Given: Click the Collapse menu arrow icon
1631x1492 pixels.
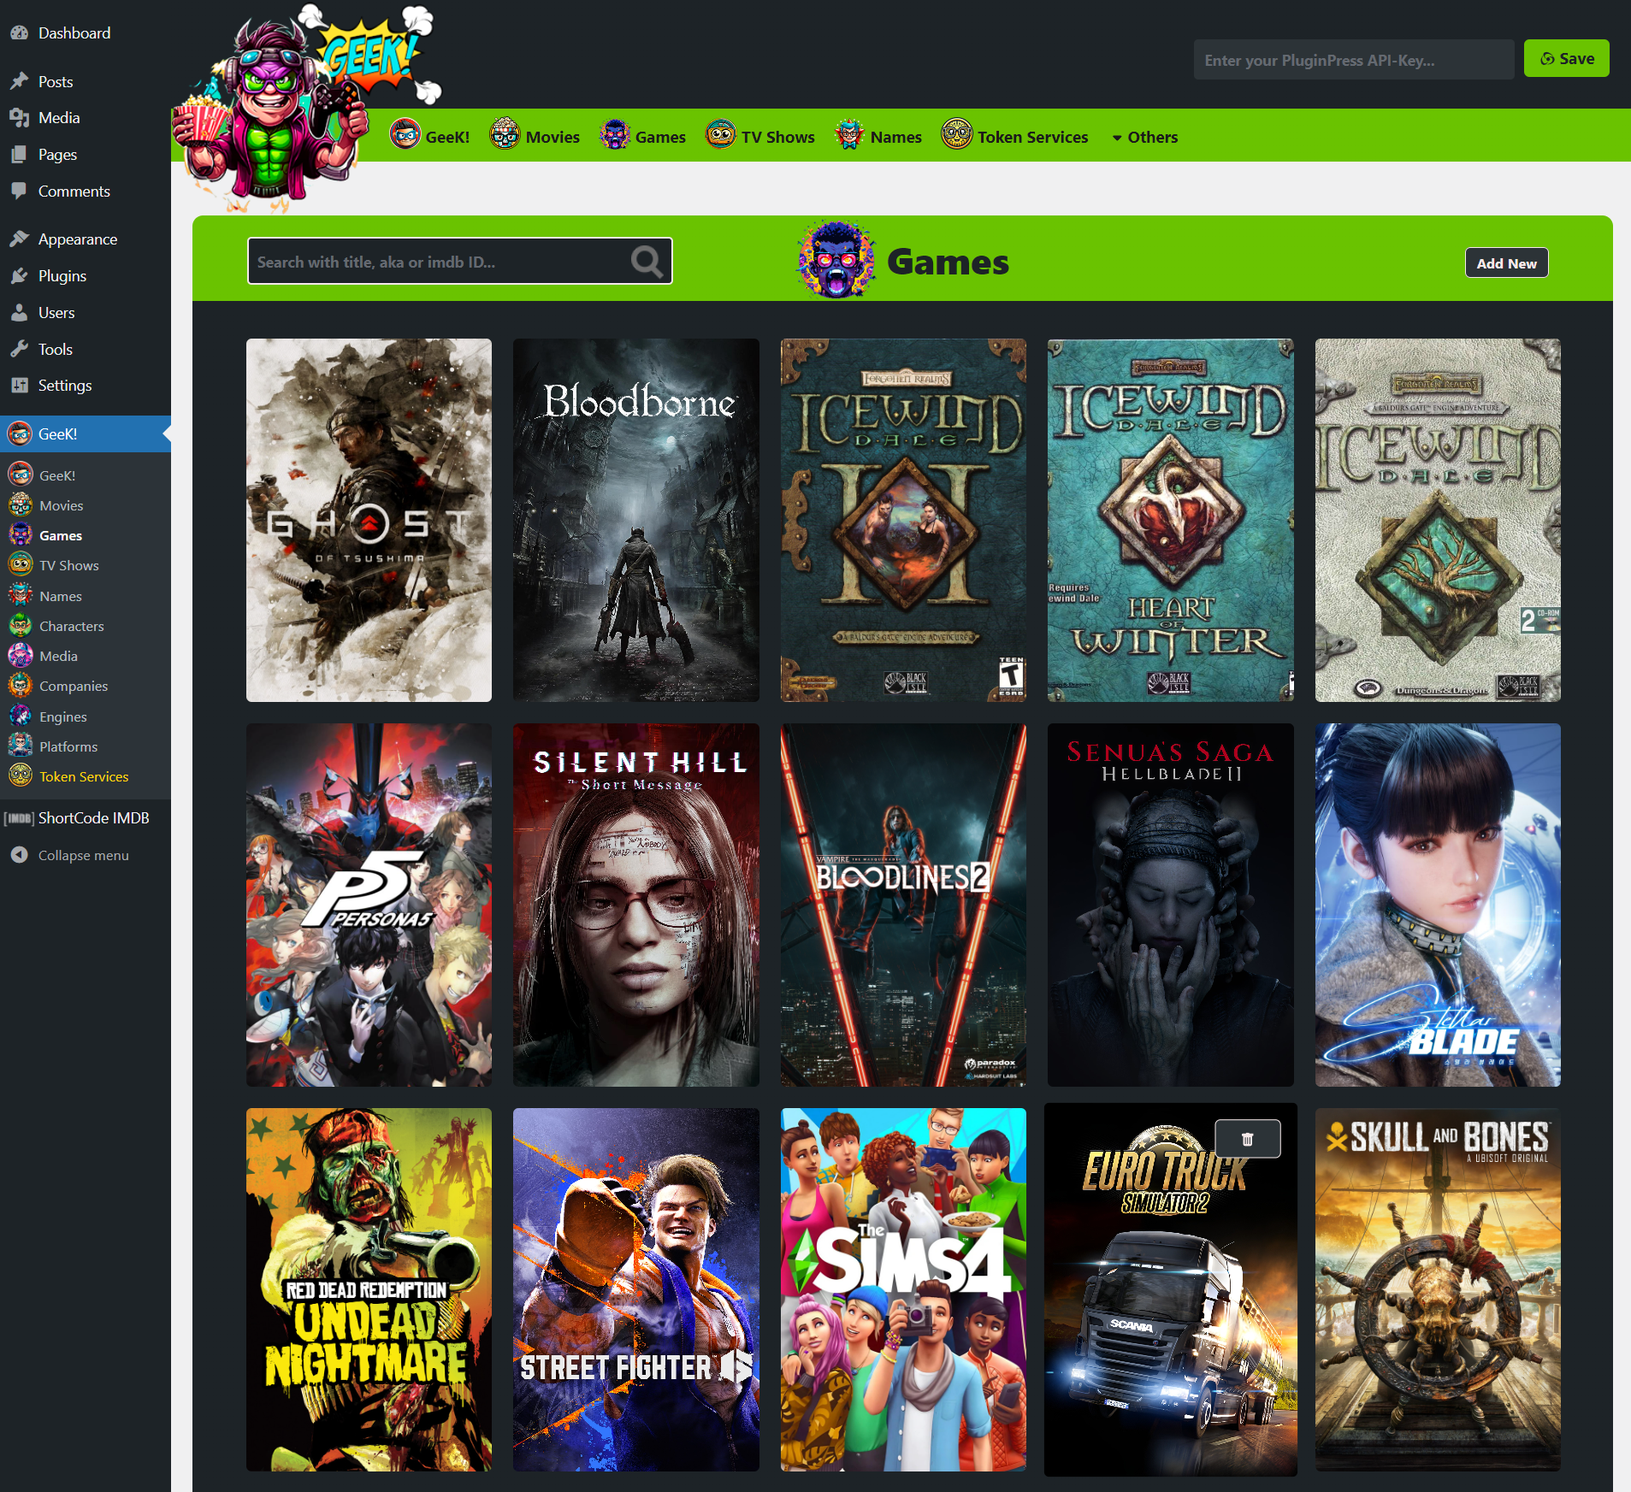Looking at the screenshot, I should pyautogui.click(x=20, y=855).
